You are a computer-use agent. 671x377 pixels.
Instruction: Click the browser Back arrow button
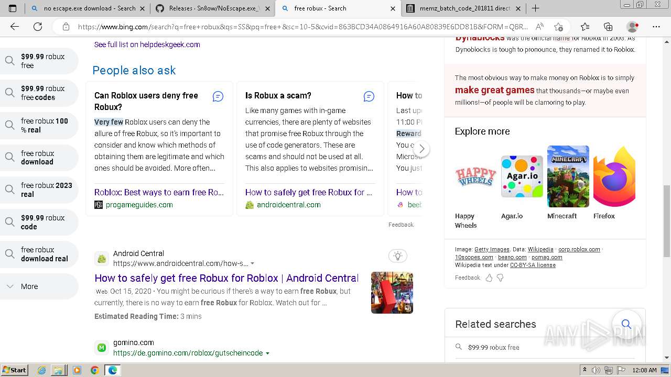pos(15,27)
